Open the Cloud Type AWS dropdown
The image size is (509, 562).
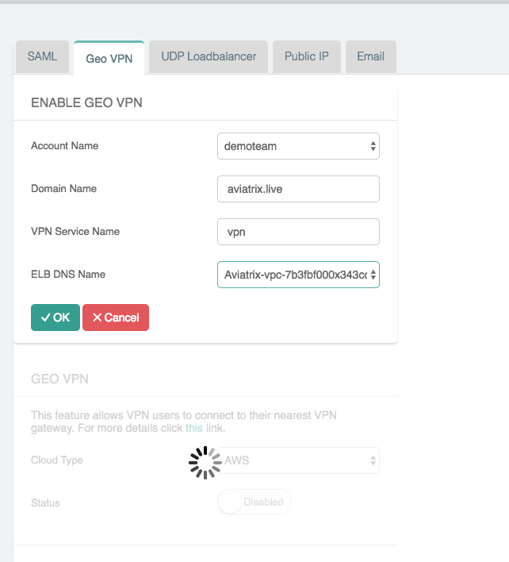tap(298, 460)
